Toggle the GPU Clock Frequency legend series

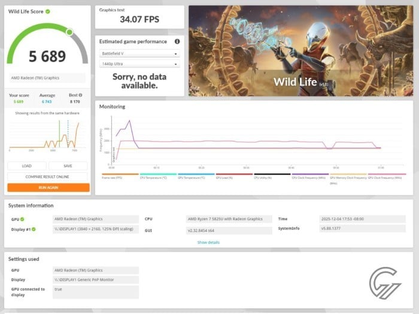[x=387, y=176]
